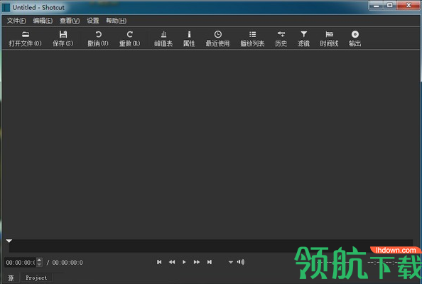Open the 属性 properties panel
This screenshot has width=422, height=284.
point(189,39)
